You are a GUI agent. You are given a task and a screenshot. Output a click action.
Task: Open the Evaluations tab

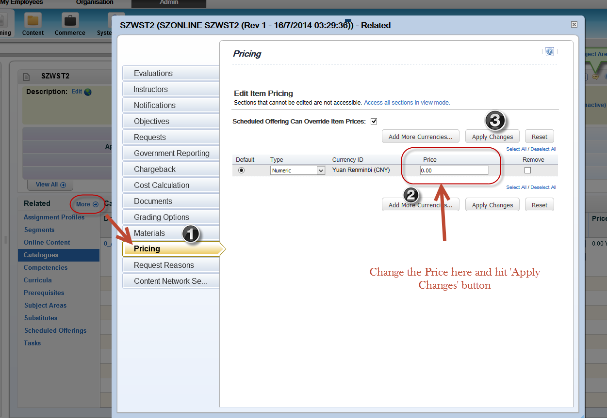coord(171,73)
